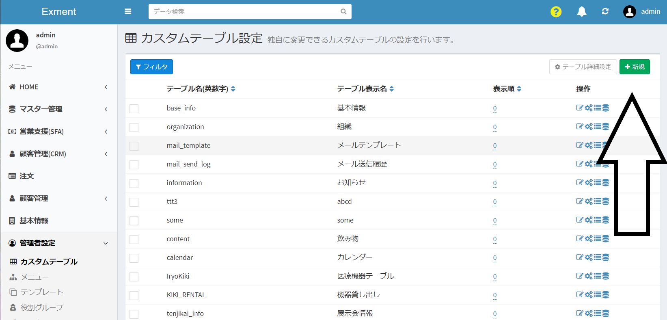
Task: Open the notifications bell
Action: [x=582, y=11]
